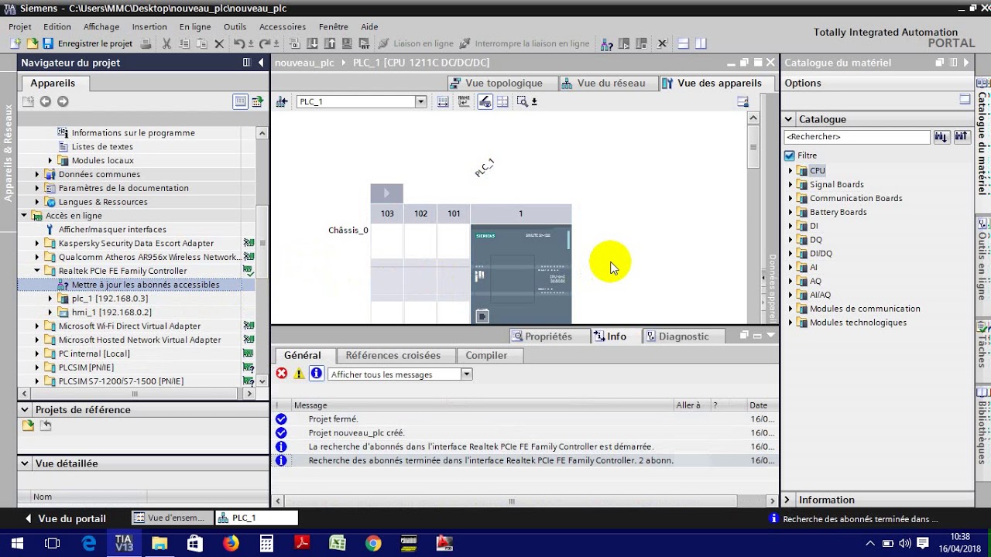The image size is (991, 557).
Task: Click Vue du portail button
Action: [65, 518]
